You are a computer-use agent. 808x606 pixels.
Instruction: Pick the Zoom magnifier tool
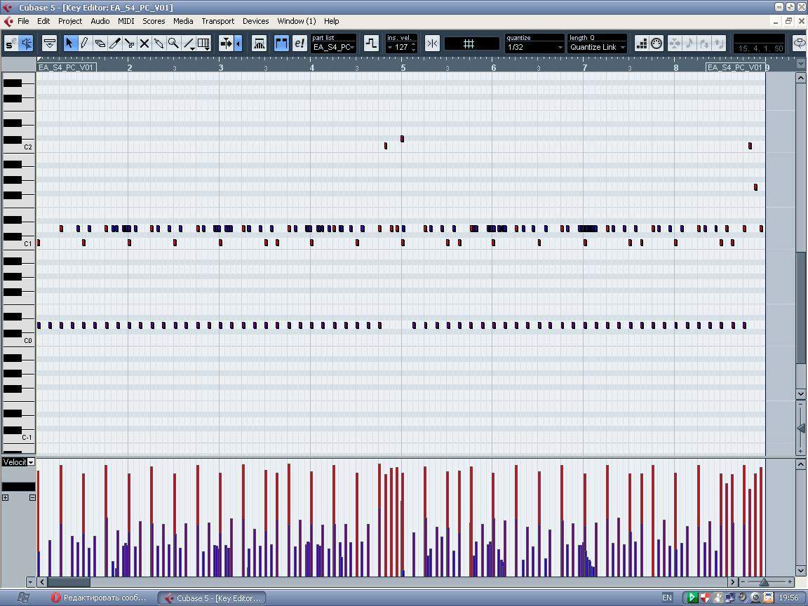coord(173,43)
